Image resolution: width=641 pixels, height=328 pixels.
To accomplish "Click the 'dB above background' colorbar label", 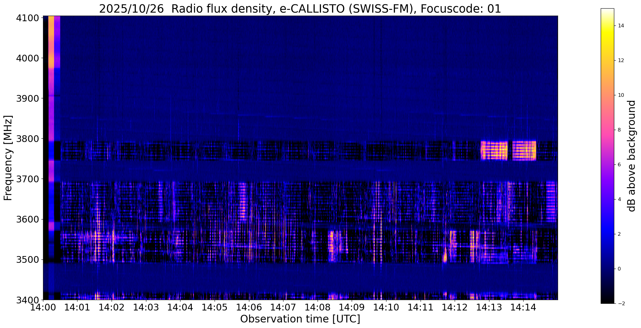I will click(x=632, y=156).
